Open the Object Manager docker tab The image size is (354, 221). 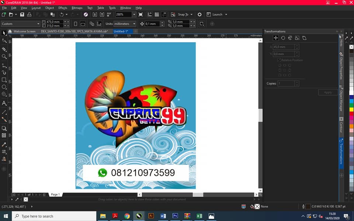coord(341,99)
